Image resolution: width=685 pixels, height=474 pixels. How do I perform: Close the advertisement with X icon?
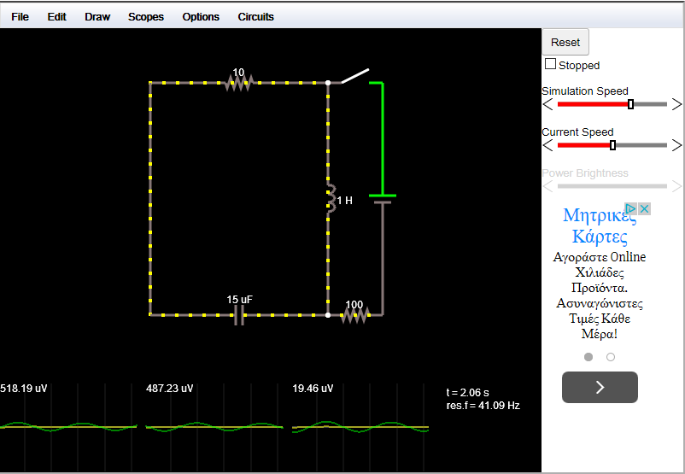point(645,209)
